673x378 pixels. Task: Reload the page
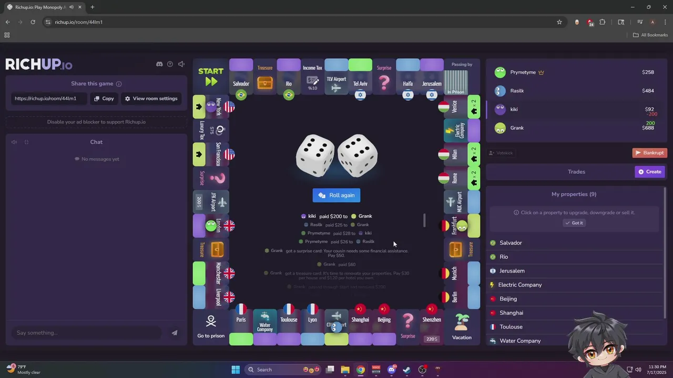33,22
